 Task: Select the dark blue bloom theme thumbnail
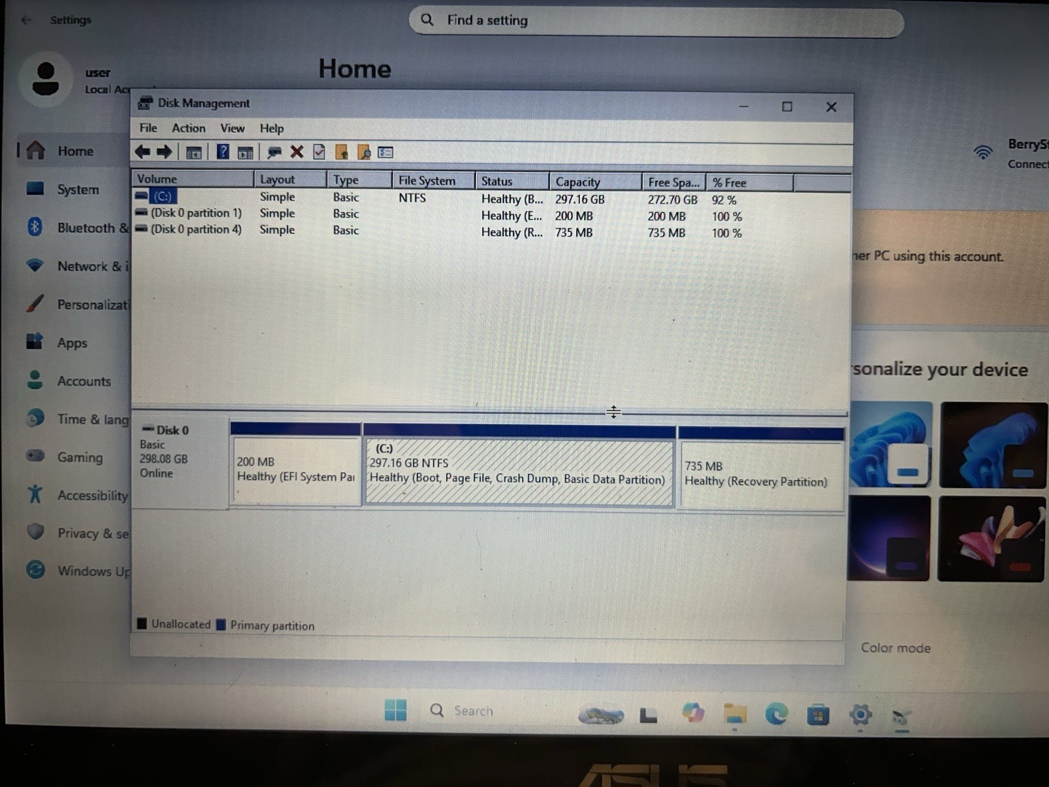[993, 445]
